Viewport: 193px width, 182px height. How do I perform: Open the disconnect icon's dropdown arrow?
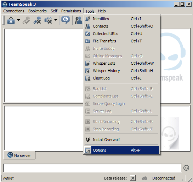tap(18, 20)
